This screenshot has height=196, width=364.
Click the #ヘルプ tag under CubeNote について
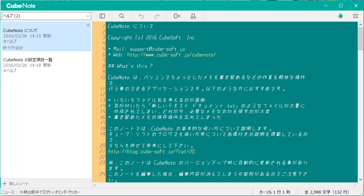[x=10, y=41]
